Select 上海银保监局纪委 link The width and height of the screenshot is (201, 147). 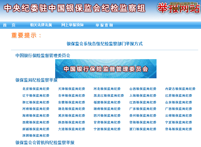point(143,95)
